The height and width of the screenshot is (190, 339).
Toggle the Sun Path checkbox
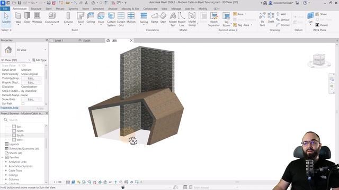point(23,103)
